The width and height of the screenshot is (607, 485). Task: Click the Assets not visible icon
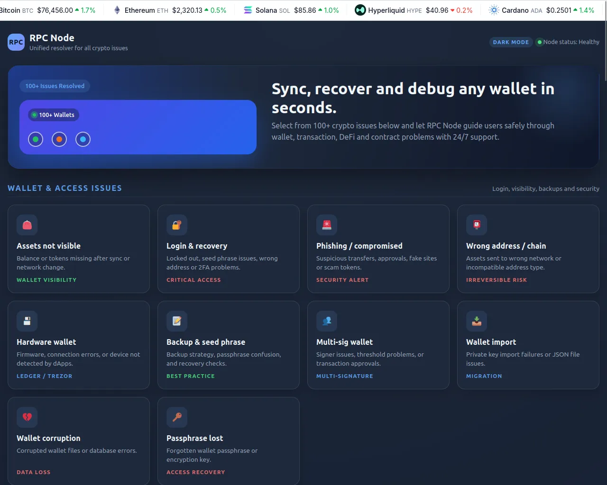[27, 225]
